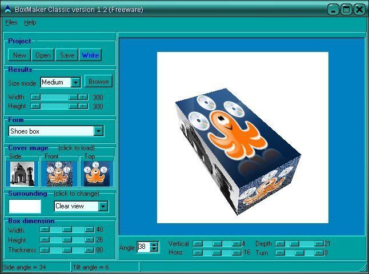
Task: Click left arrow of Horiz. slider
Action: pyautogui.click(x=198, y=253)
